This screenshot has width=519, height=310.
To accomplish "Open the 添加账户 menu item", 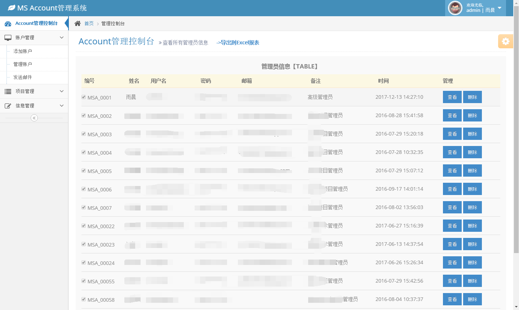I will coord(23,51).
